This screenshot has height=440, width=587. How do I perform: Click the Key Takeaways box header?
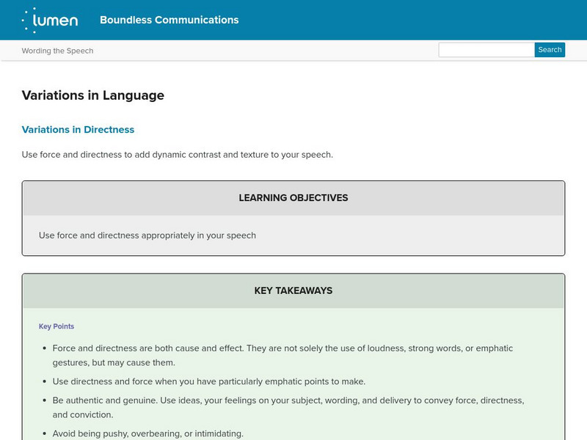[293, 290]
